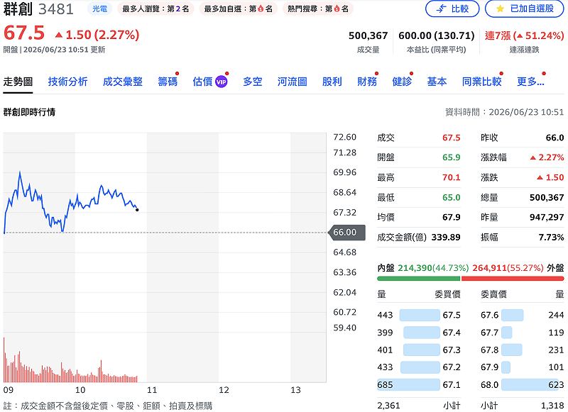
Task: Click the fire icon in 最多加自選 badge
Action: [x=261, y=9]
